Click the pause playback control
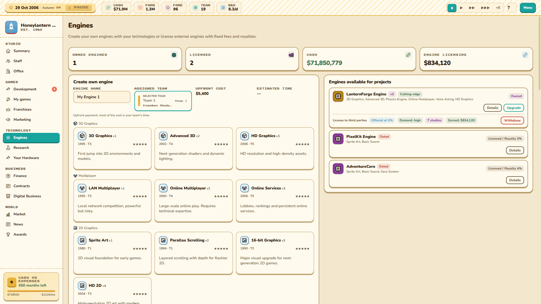This screenshot has width=541, height=304. [x=452, y=8]
